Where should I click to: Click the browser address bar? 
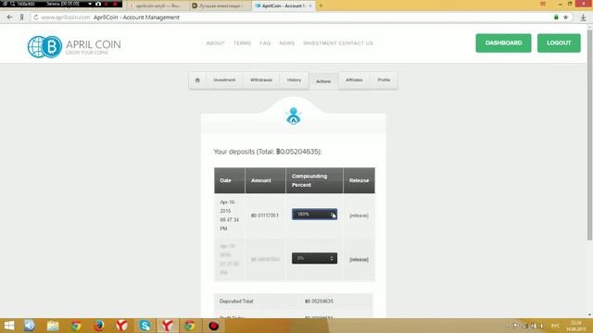click(295, 18)
